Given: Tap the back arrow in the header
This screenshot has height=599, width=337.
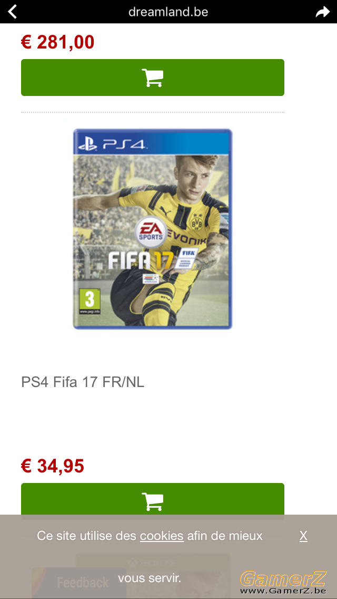Looking at the screenshot, I should [12, 12].
